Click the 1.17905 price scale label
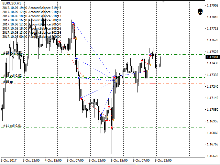 (212, 5)
